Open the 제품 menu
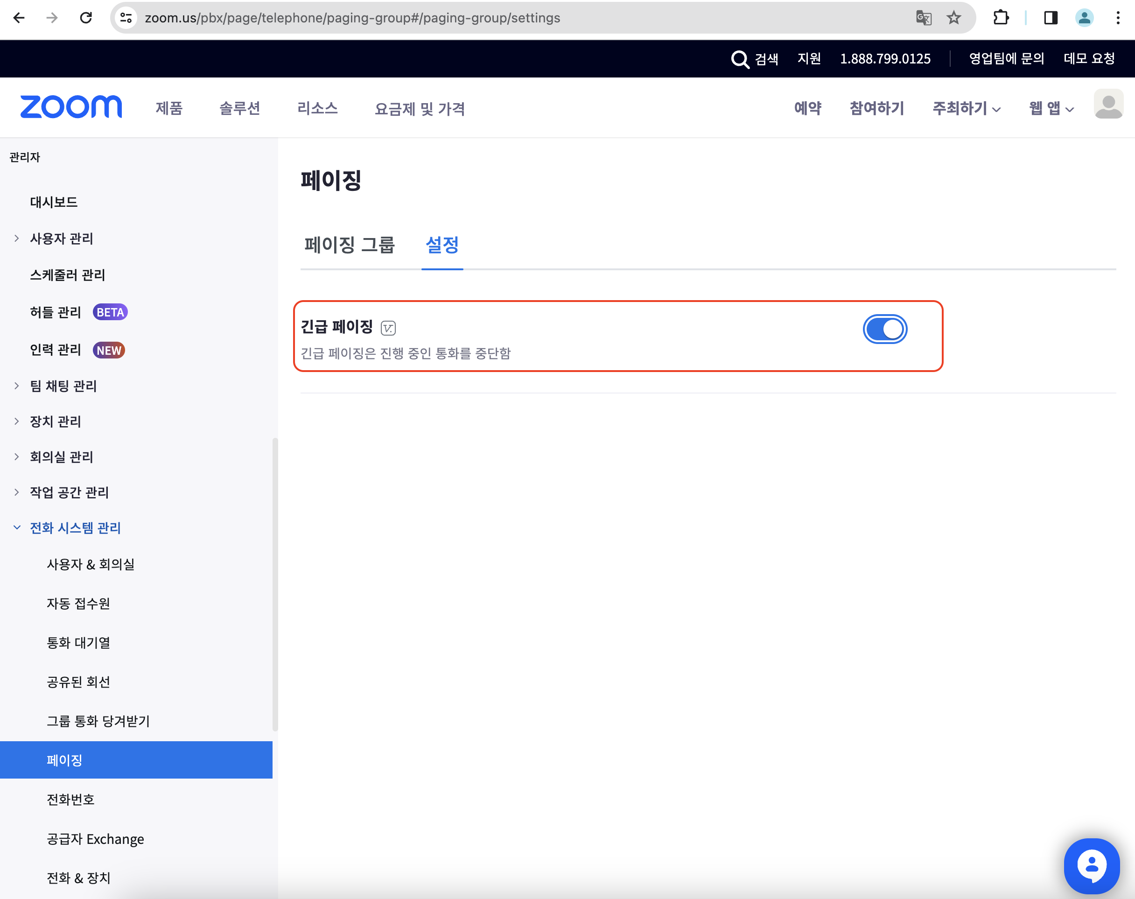Viewport: 1135px width, 899px height. 169,108
